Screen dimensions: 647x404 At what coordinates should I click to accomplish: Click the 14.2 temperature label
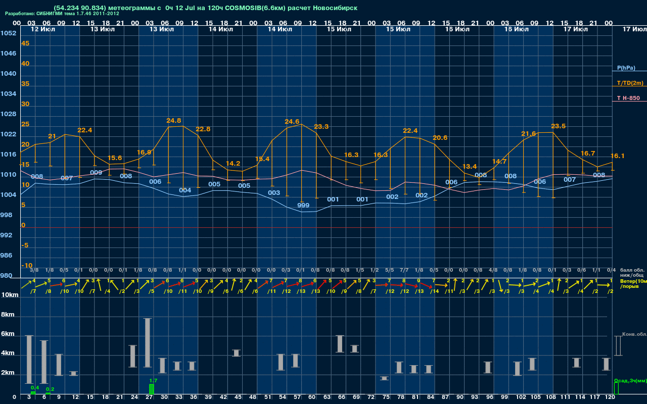pos(233,164)
